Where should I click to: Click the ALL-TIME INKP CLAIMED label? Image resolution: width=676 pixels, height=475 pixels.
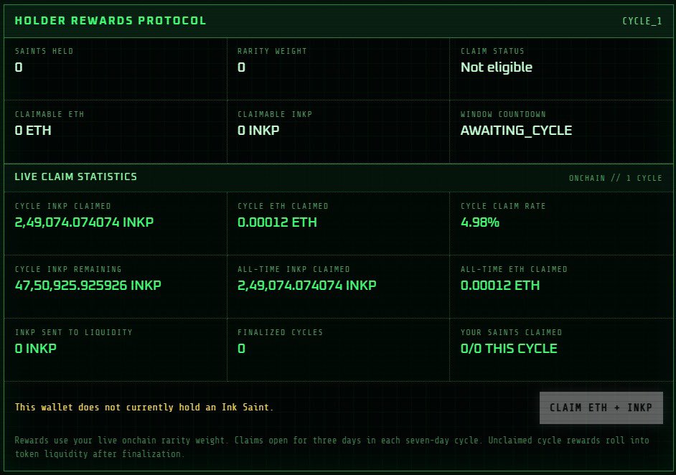tap(294, 269)
